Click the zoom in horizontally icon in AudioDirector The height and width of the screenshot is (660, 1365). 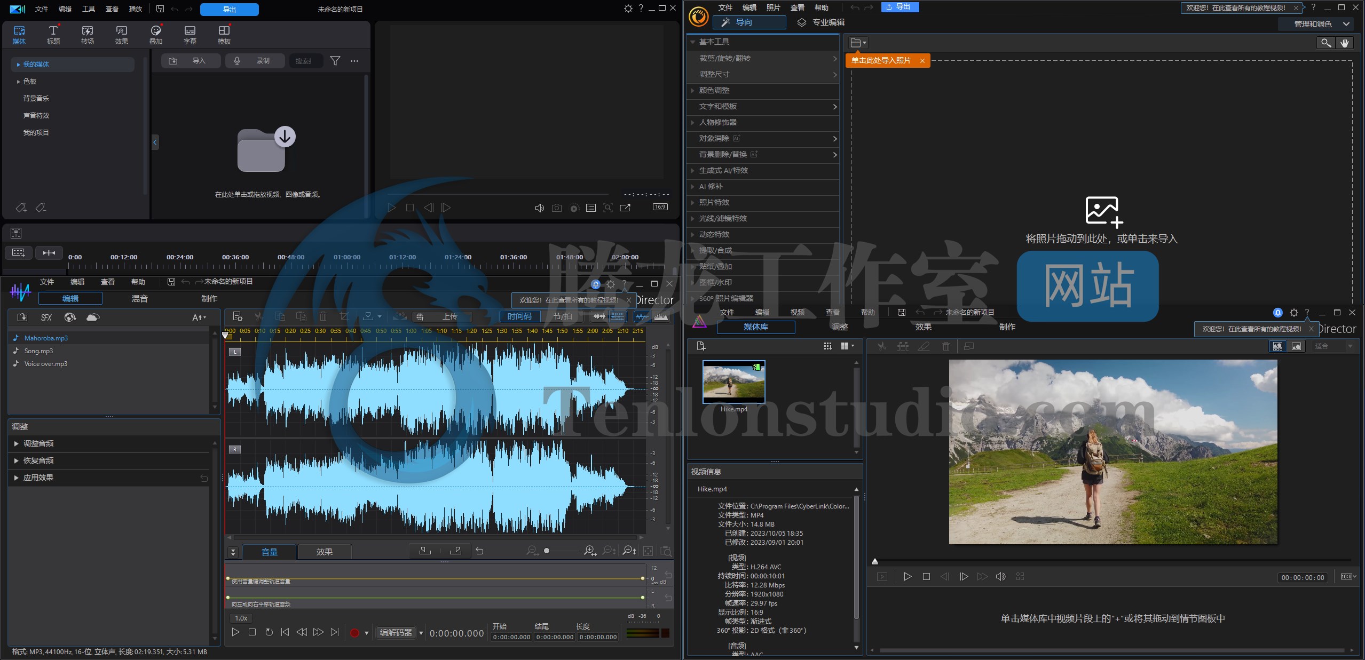[x=590, y=551]
